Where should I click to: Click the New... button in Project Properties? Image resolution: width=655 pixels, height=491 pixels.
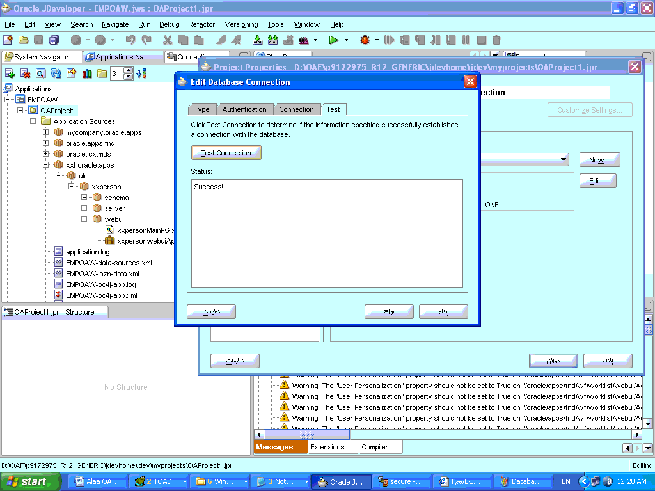tap(599, 159)
